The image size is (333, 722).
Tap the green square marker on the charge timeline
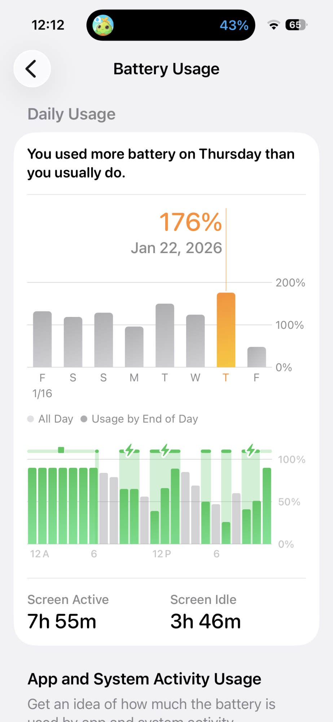[x=61, y=450]
